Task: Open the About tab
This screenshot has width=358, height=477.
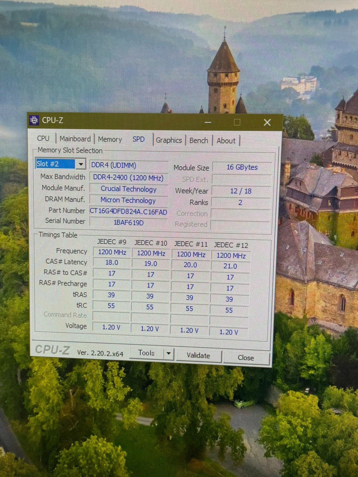Action: tap(226, 141)
